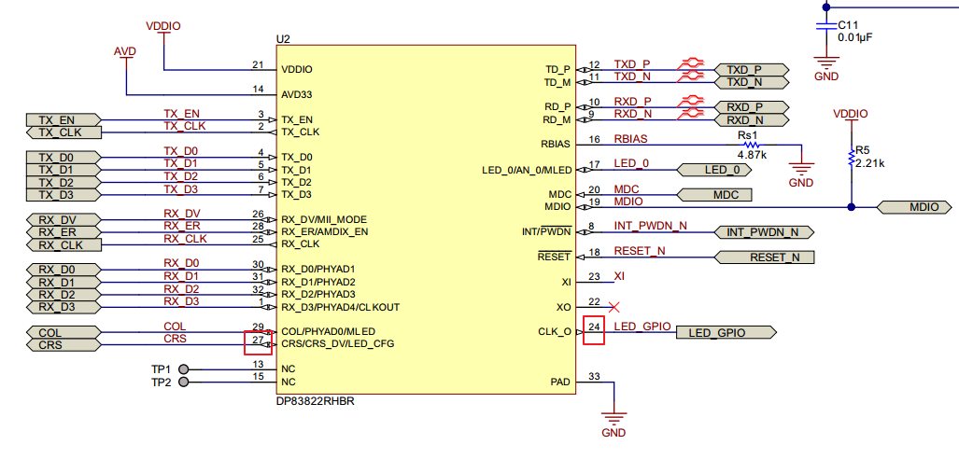Select the LED_GPIO port
959x459 pixels.
726,332
